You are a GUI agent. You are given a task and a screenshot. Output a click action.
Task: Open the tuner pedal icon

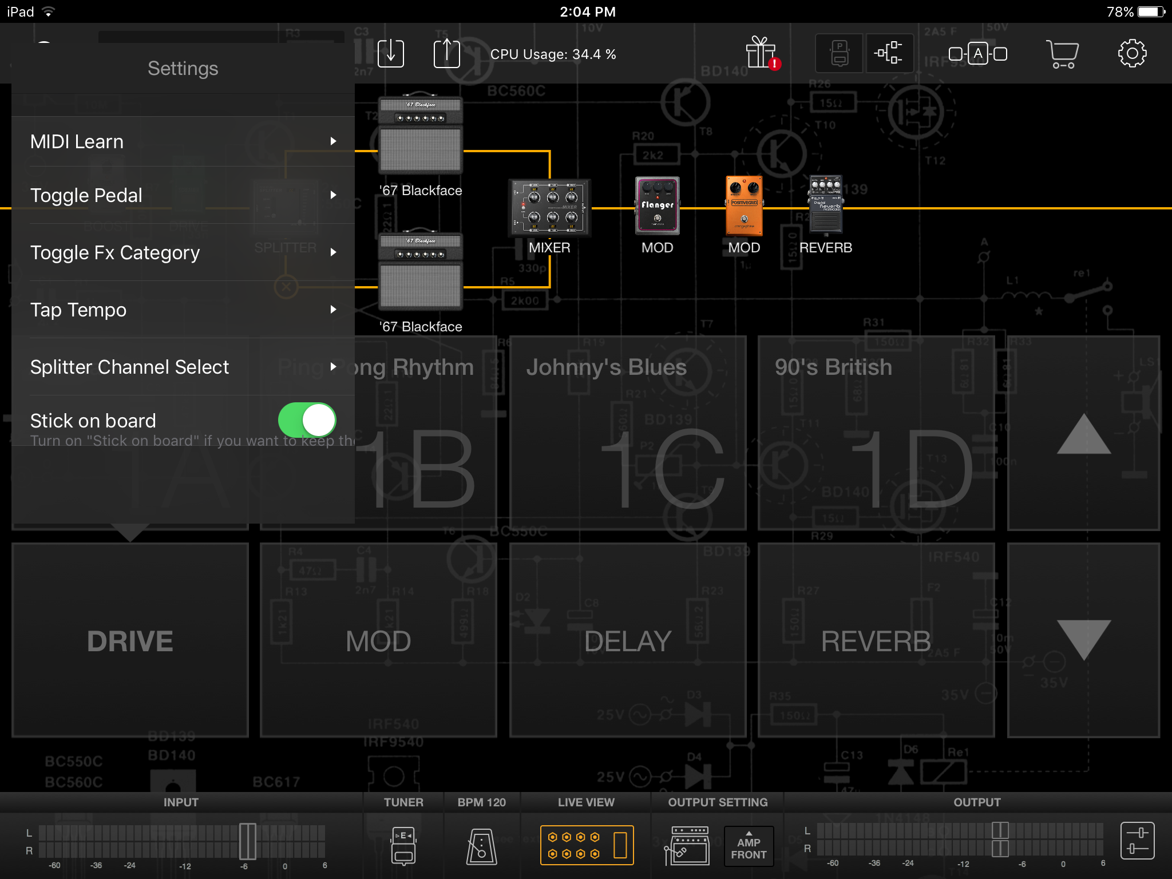point(403,845)
